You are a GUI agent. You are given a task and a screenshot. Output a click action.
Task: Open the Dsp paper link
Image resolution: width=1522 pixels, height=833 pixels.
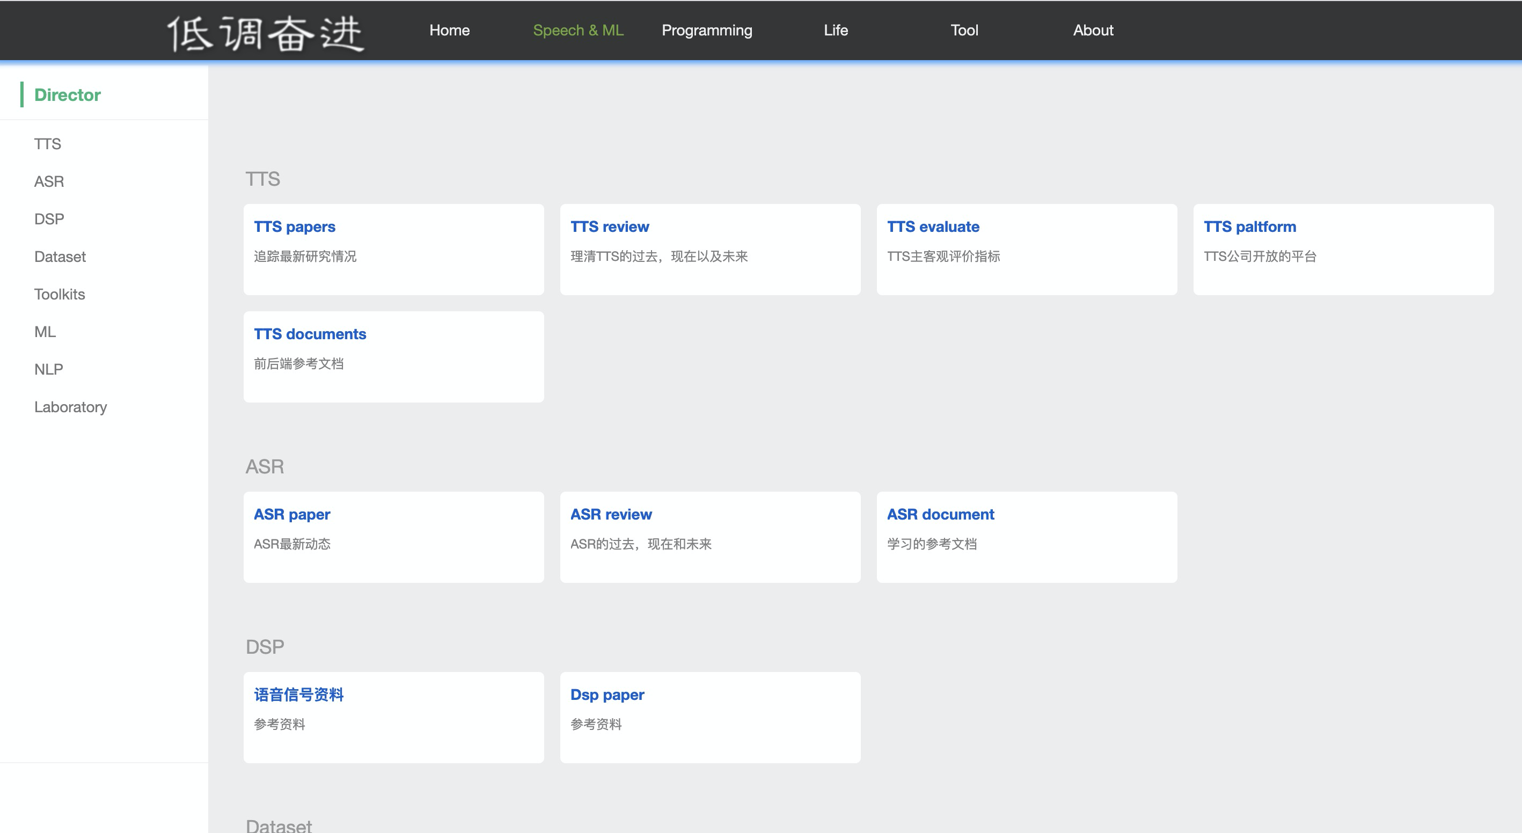point(607,696)
